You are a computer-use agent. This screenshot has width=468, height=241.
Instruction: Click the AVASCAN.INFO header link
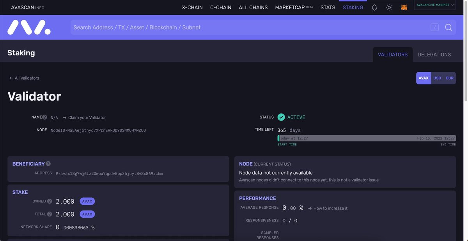pyautogui.click(x=28, y=7)
